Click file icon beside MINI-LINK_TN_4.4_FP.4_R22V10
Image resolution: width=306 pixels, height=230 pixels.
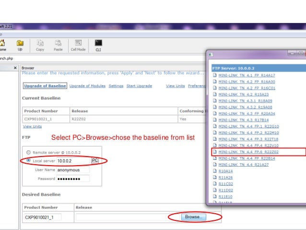[215, 145]
